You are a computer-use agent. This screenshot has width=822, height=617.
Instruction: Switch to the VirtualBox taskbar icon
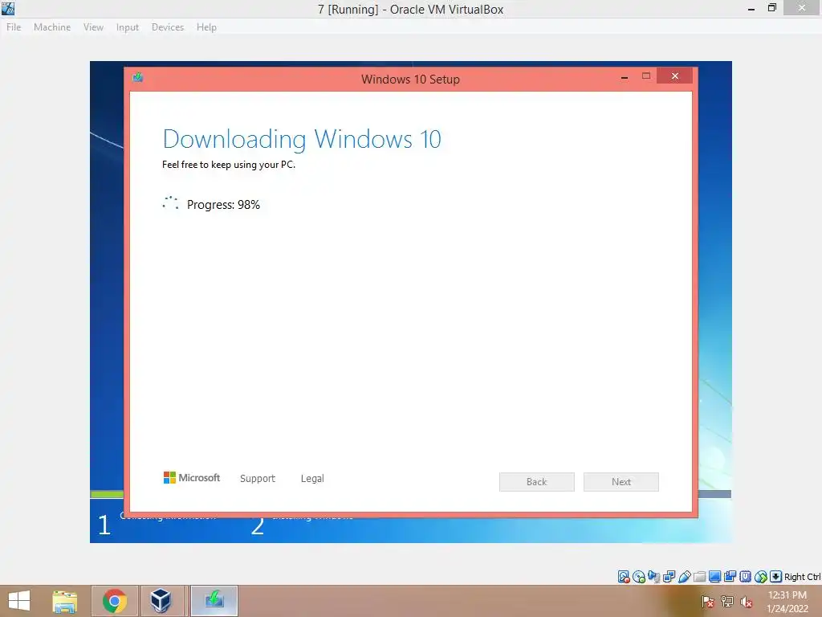(161, 601)
